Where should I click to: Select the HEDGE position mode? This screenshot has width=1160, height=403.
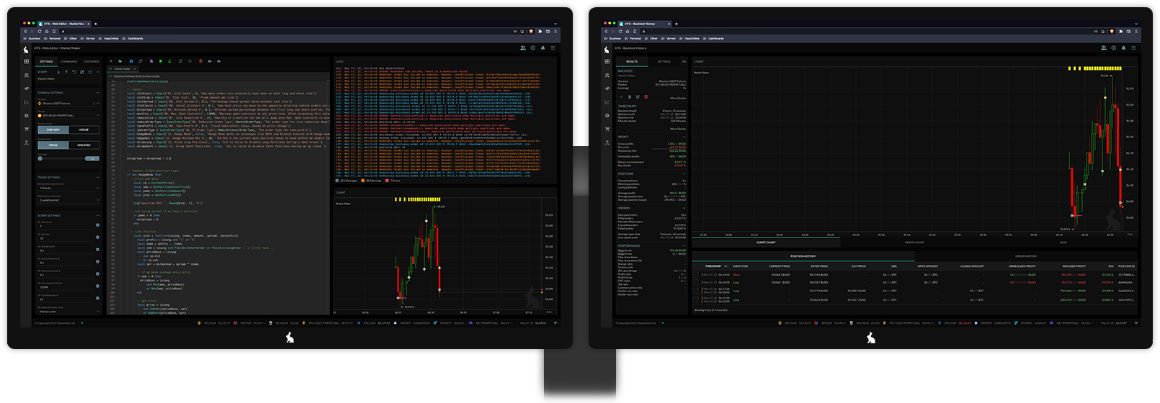pyautogui.click(x=84, y=130)
